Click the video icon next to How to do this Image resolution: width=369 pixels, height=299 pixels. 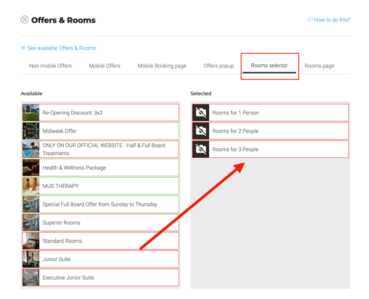point(310,20)
